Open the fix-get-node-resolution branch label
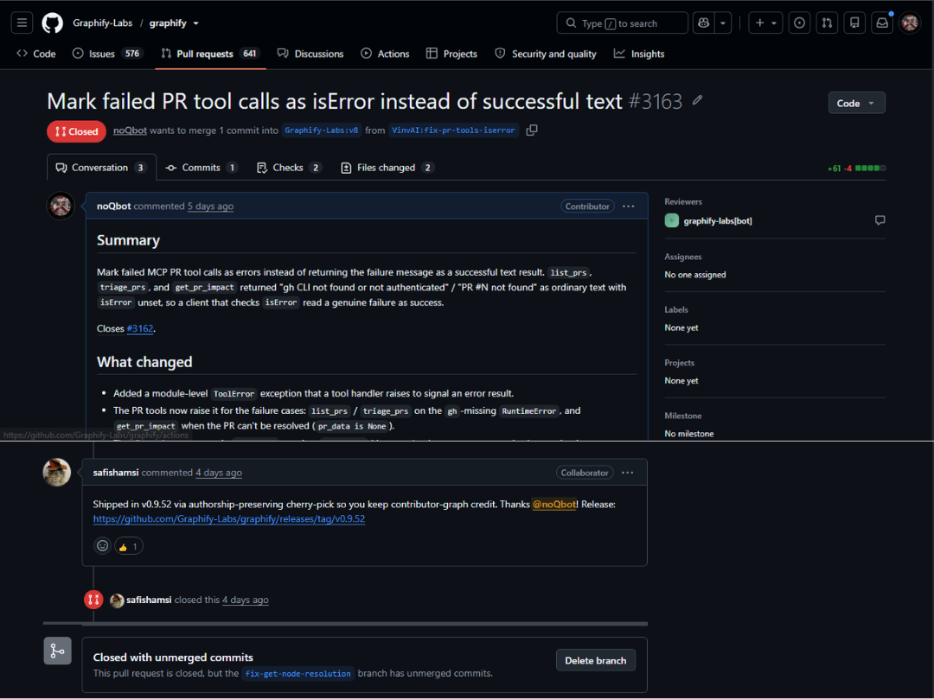 (297, 673)
